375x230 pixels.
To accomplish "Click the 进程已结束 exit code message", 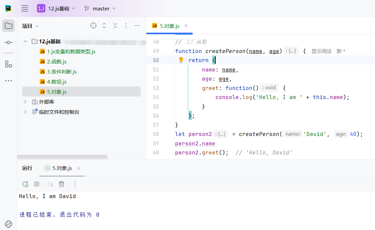I will click(59, 215).
